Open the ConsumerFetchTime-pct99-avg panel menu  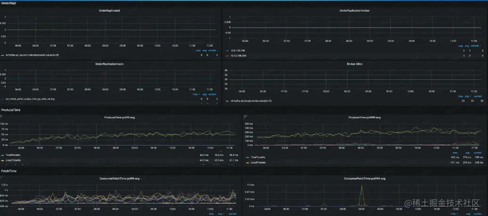[x=120, y=178]
